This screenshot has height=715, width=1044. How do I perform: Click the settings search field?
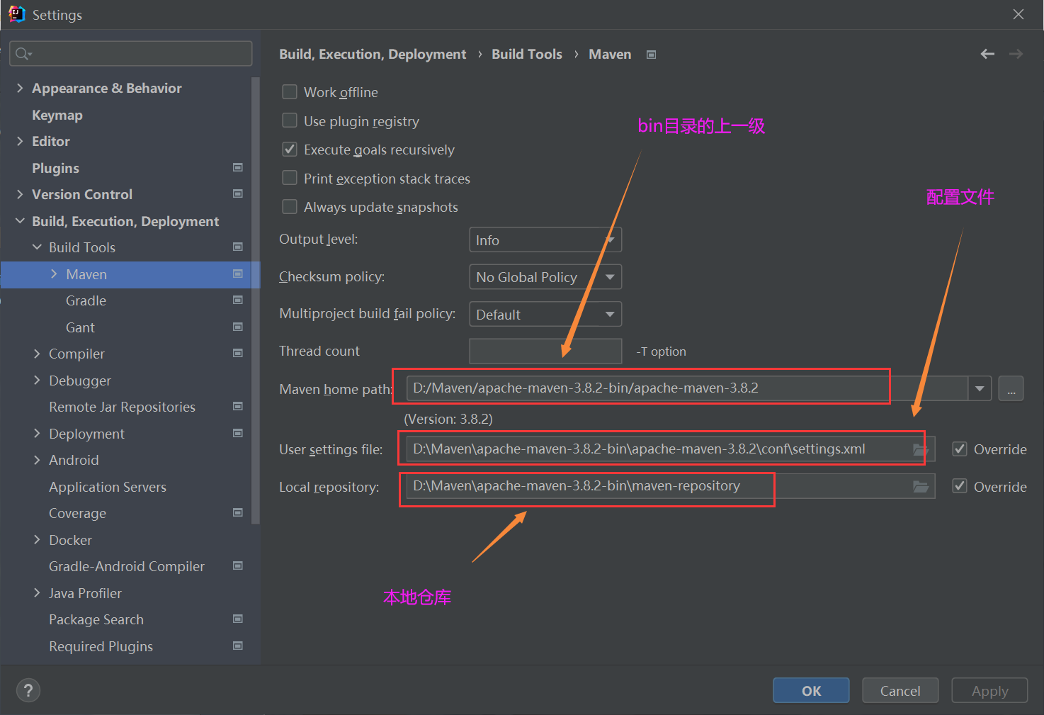click(x=131, y=54)
